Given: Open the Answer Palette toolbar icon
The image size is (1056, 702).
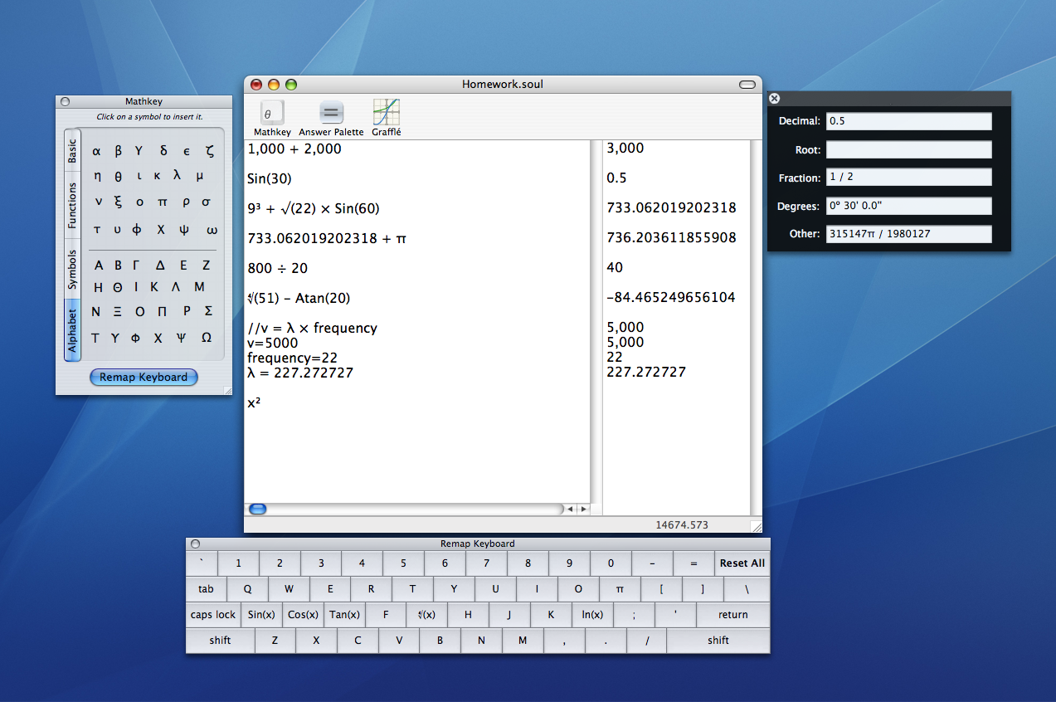Looking at the screenshot, I should pyautogui.click(x=331, y=119).
